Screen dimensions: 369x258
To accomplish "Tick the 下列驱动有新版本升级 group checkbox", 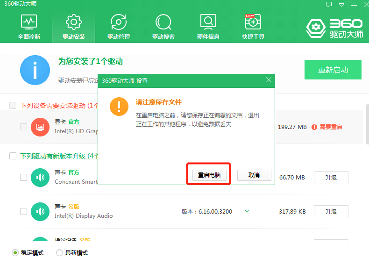I will 13,156.
